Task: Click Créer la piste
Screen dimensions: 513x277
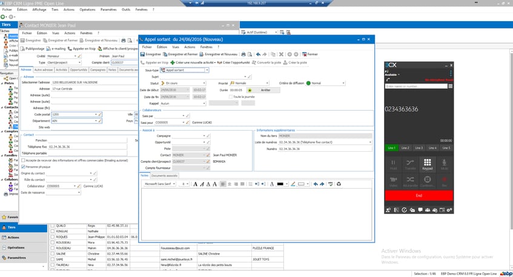Action: click(295, 62)
